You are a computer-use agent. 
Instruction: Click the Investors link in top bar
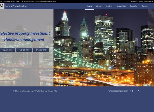coord(148,1)
